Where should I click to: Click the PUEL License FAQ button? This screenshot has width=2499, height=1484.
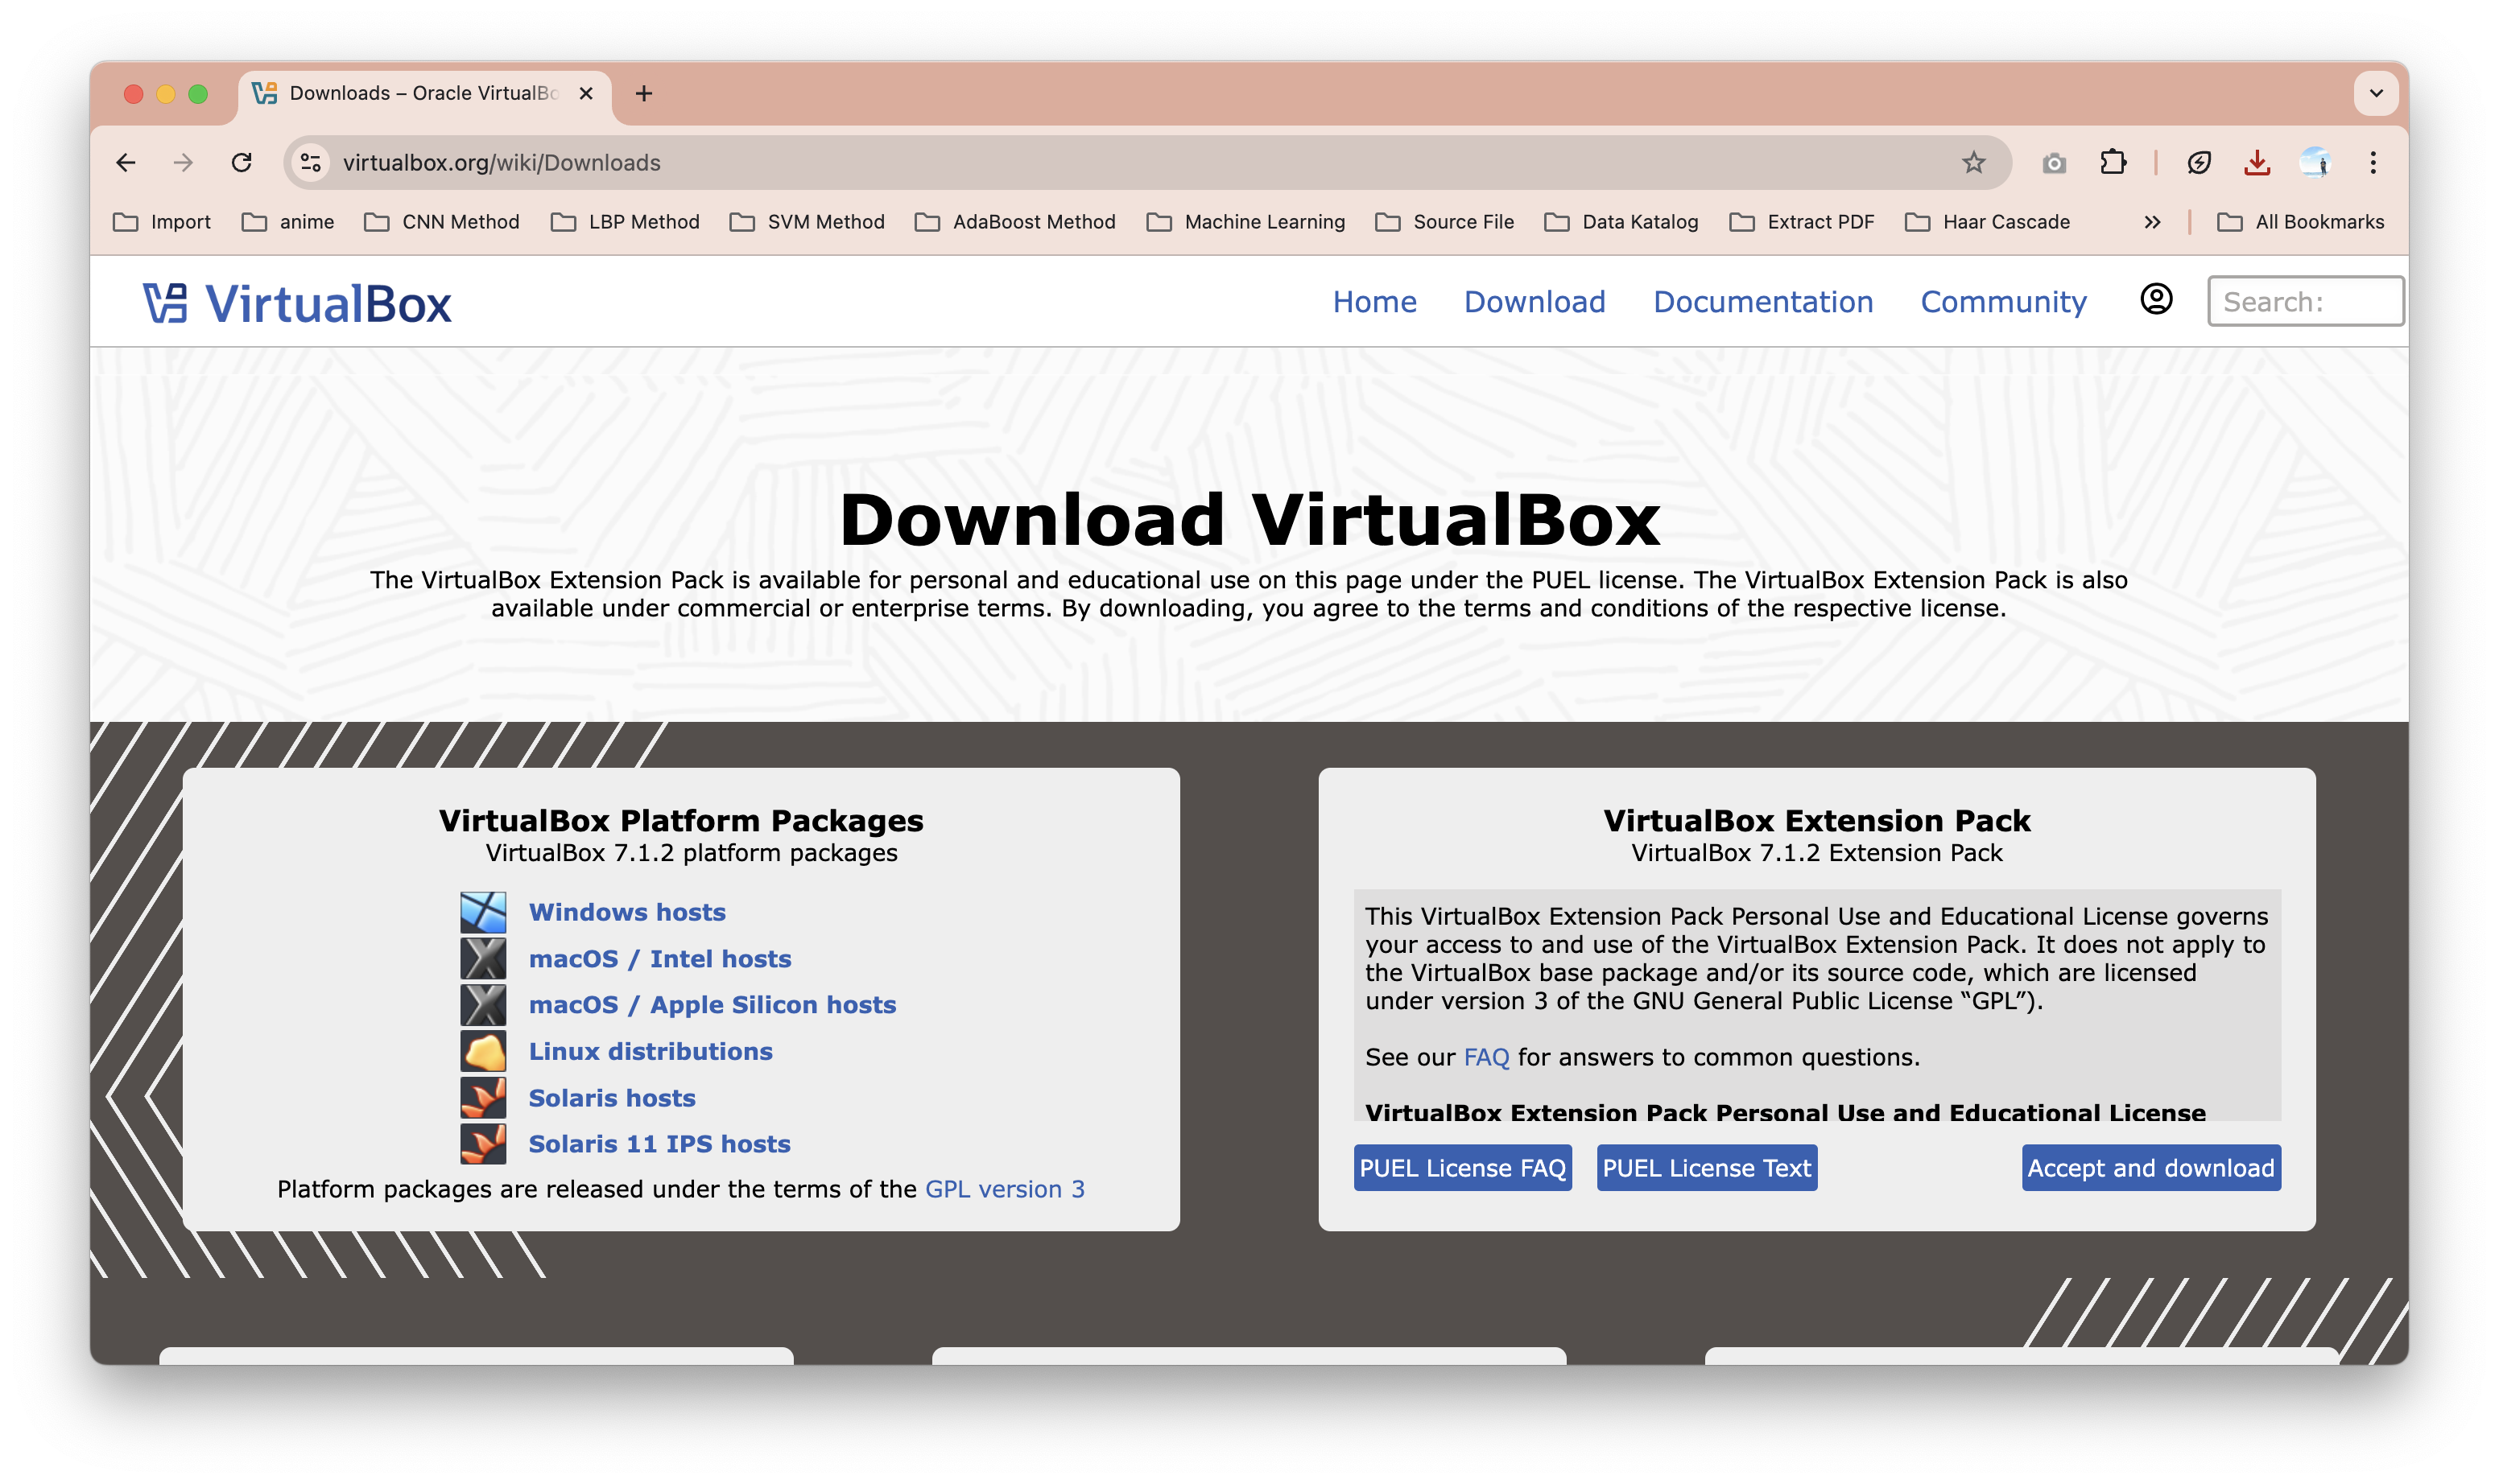[1461, 1168]
